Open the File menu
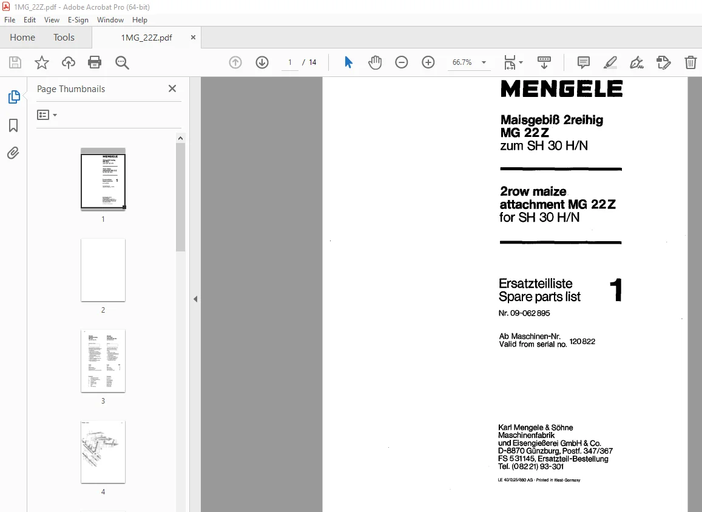 (10, 19)
